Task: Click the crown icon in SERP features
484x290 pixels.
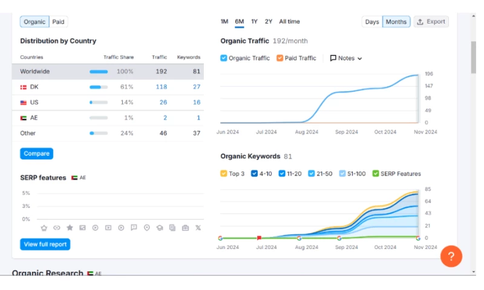Action: coord(44,228)
